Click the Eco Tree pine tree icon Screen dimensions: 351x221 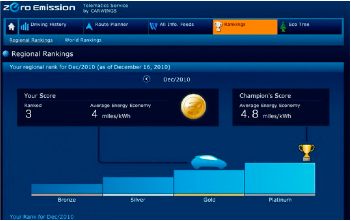click(x=283, y=27)
